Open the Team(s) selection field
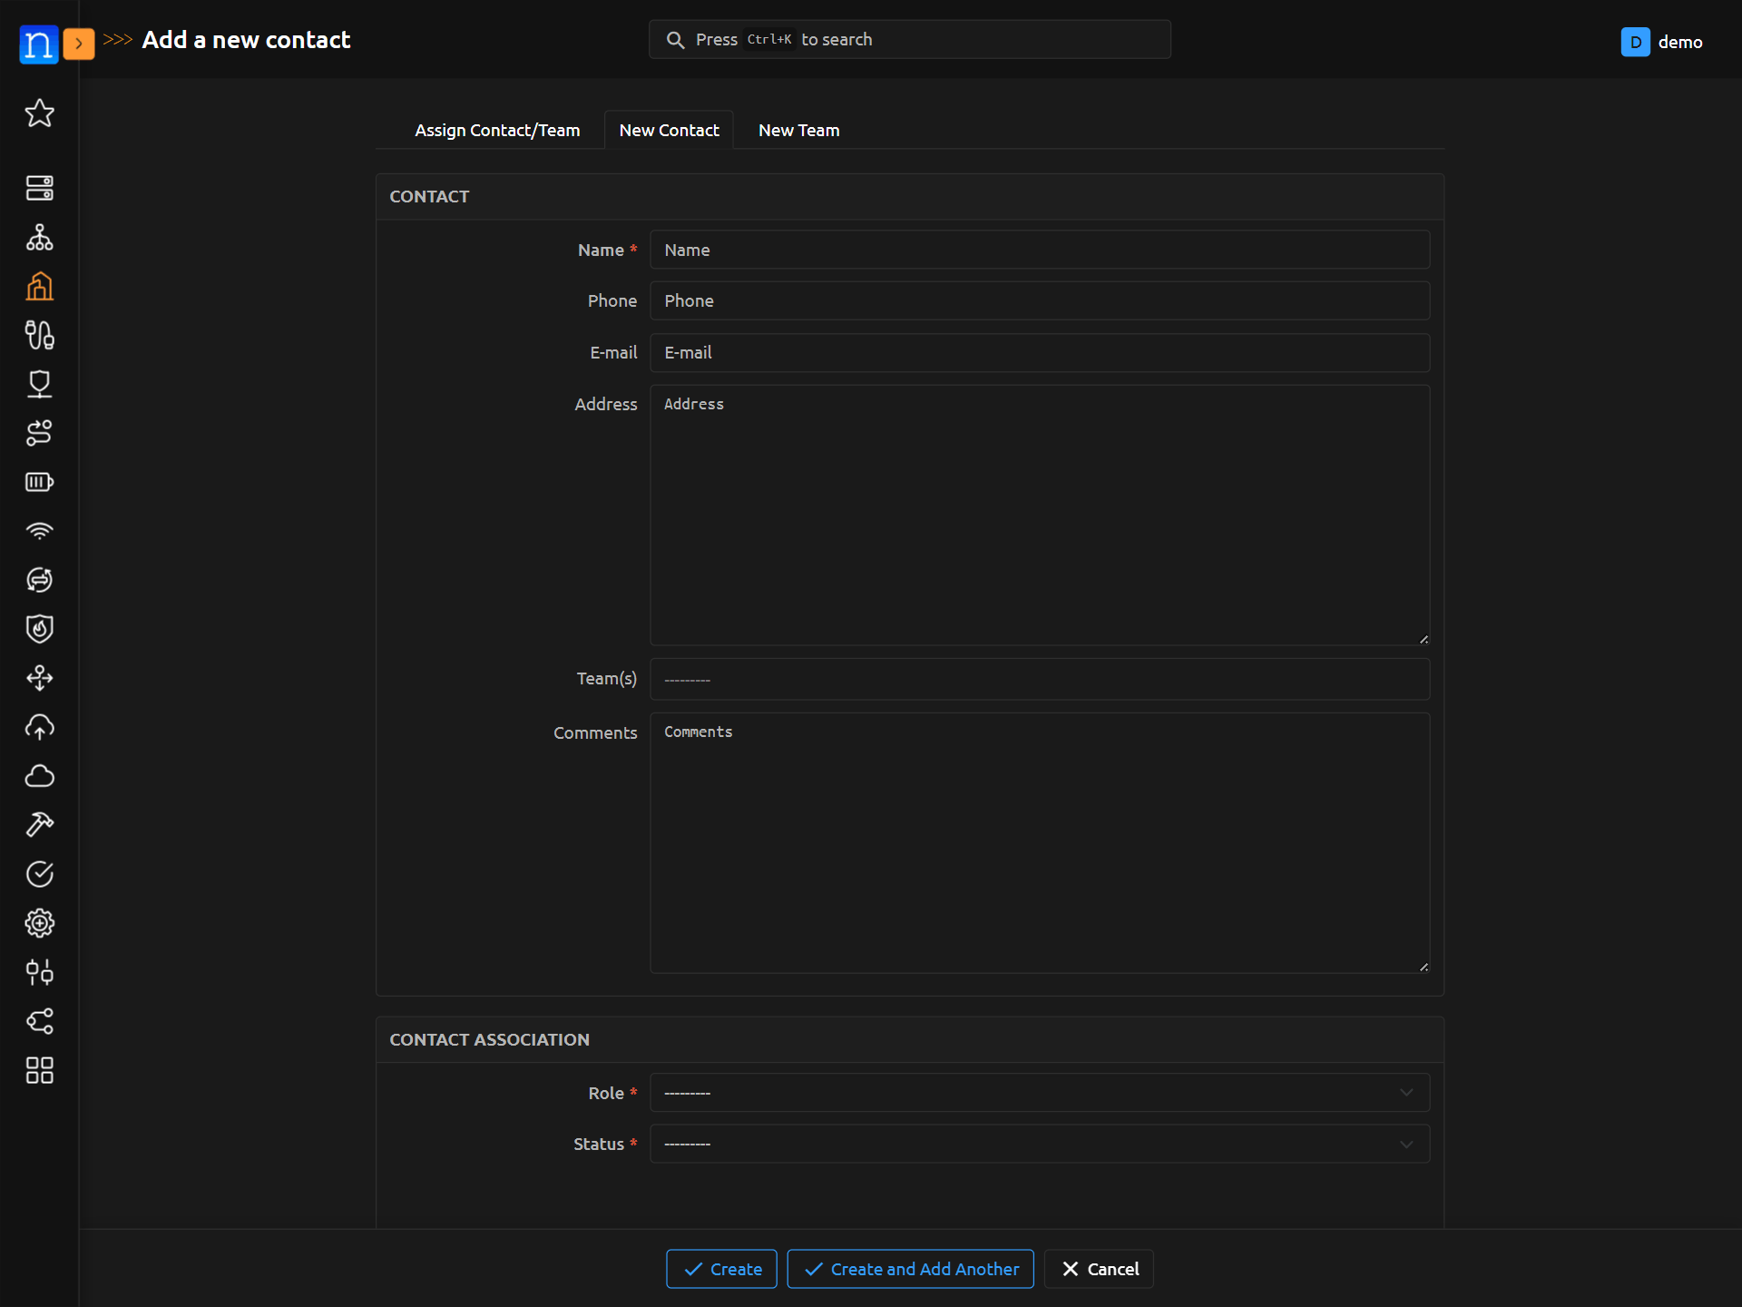The width and height of the screenshot is (1742, 1307). tap(1039, 679)
